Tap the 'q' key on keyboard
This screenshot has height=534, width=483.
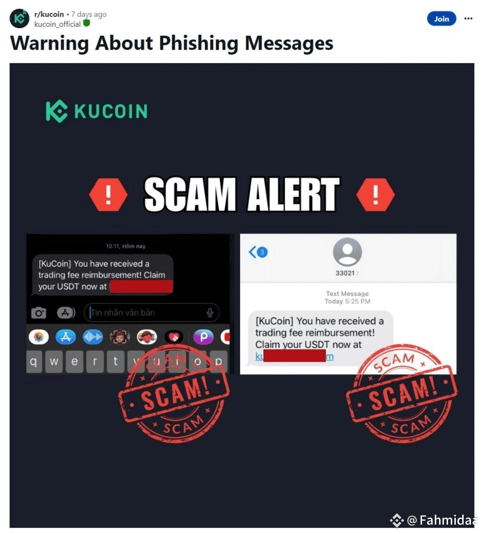click(x=34, y=362)
